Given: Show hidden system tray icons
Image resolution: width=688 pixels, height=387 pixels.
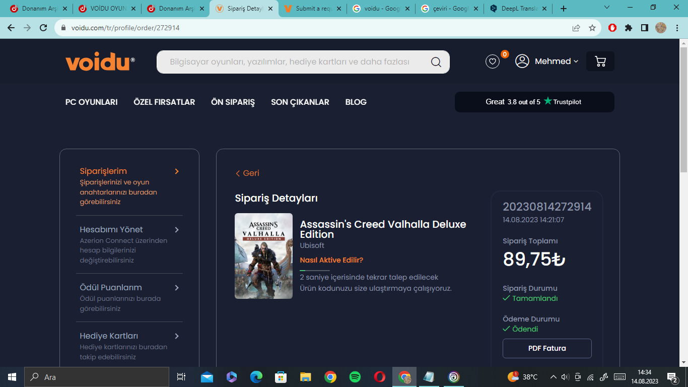Looking at the screenshot, I should pos(554,377).
